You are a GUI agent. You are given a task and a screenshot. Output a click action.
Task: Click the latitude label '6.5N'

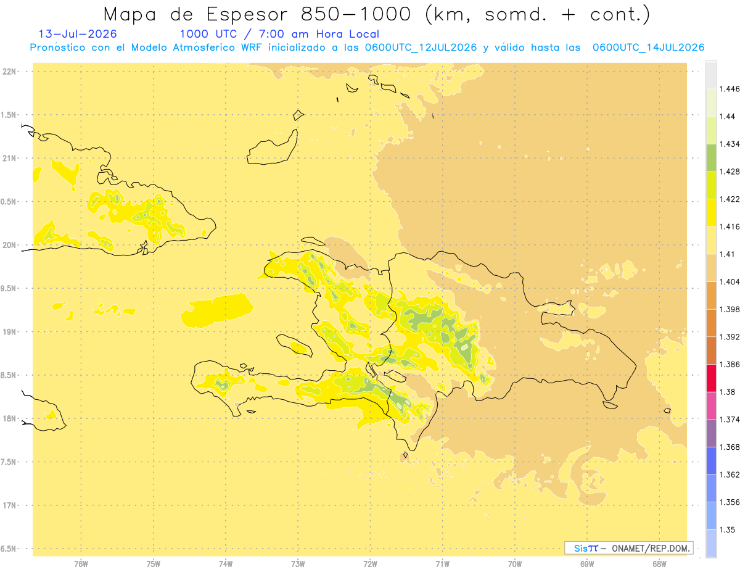[9, 549]
